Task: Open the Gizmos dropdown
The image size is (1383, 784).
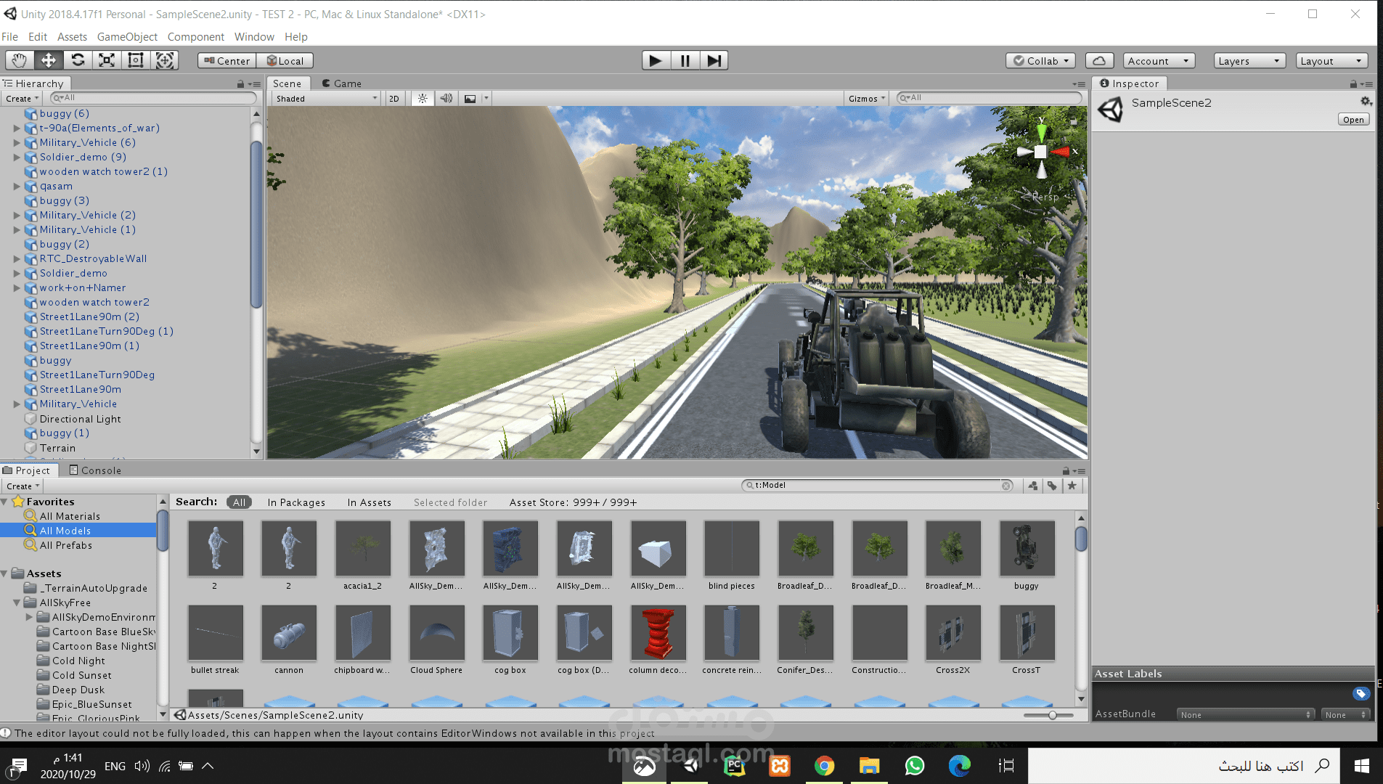Action: pyautogui.click(x=867, y=99)
